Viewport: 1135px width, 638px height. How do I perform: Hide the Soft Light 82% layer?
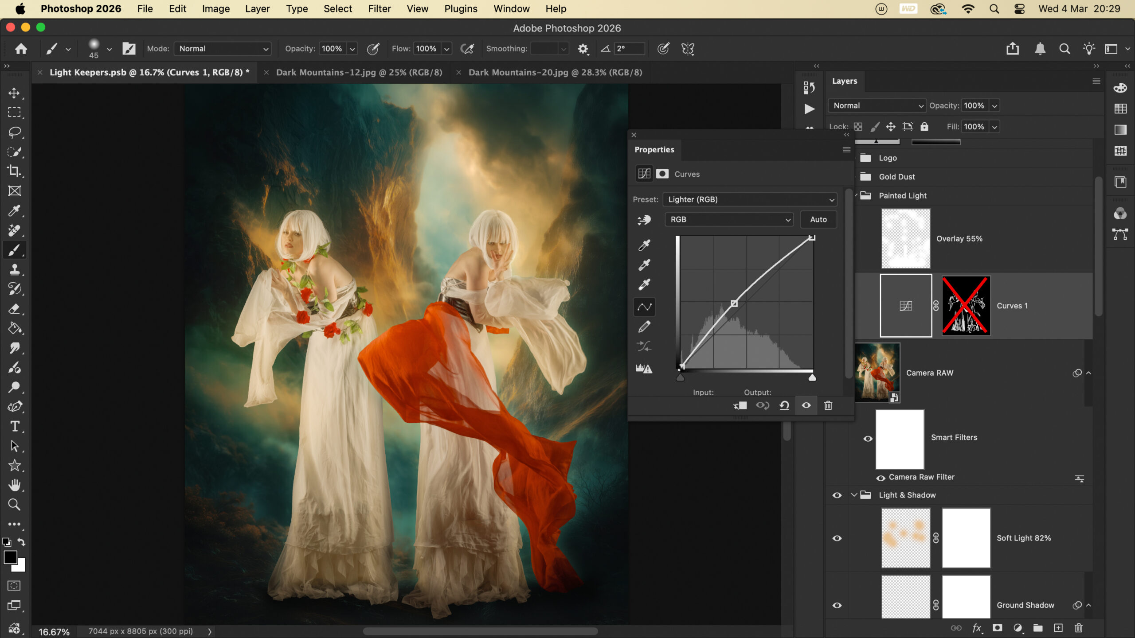click(837, 538)
